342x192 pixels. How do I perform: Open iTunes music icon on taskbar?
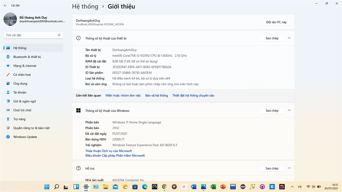point(184,187)
